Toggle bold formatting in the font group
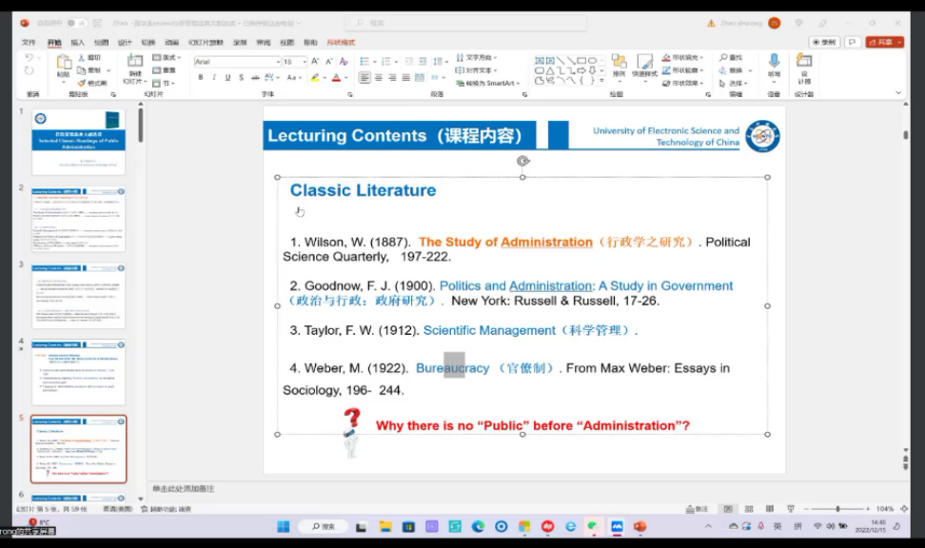This screenshot has width=925, height=548. coord(201,77)
